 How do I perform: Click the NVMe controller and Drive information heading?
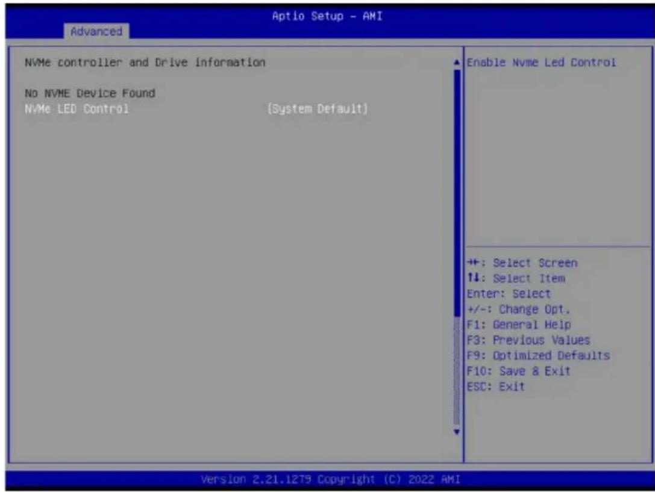tap(145, 63)
